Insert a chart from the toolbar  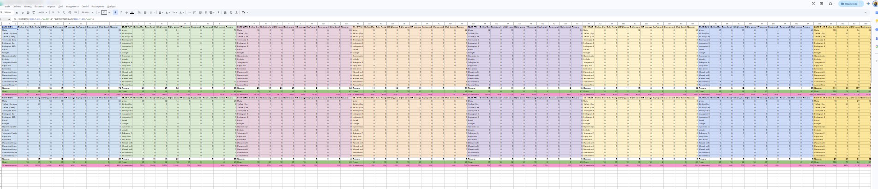(x=200, y=12)
